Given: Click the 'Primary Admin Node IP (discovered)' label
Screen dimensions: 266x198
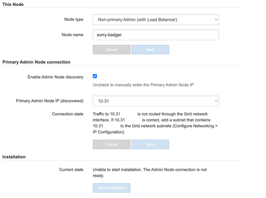Looking at the screenshot, I should pos(49,101).
